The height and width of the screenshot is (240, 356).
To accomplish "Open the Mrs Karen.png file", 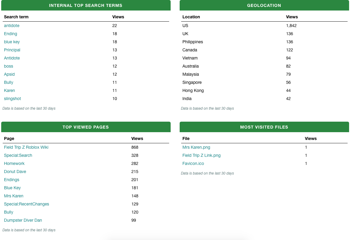I will [196, 147].
